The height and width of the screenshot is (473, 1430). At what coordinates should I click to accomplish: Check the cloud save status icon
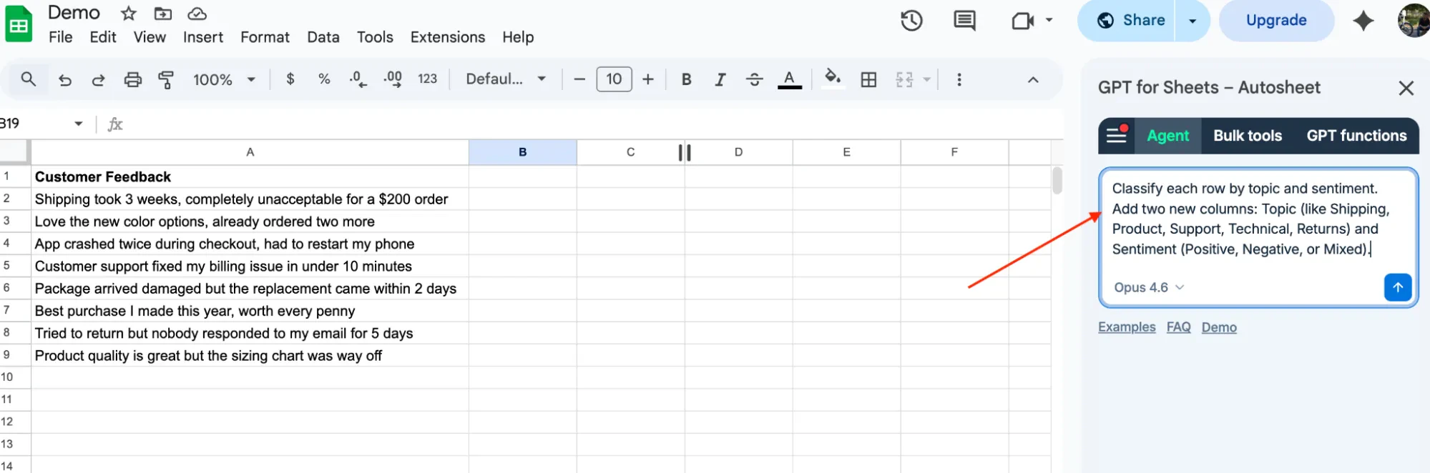(x=197, y=14)
